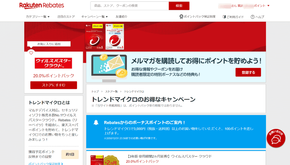Image resolution: width=290 pixels, height=165 pixels.
Task: Click the 20.0%ポイントバック text under store logo
Action: (x=54, y=75)
